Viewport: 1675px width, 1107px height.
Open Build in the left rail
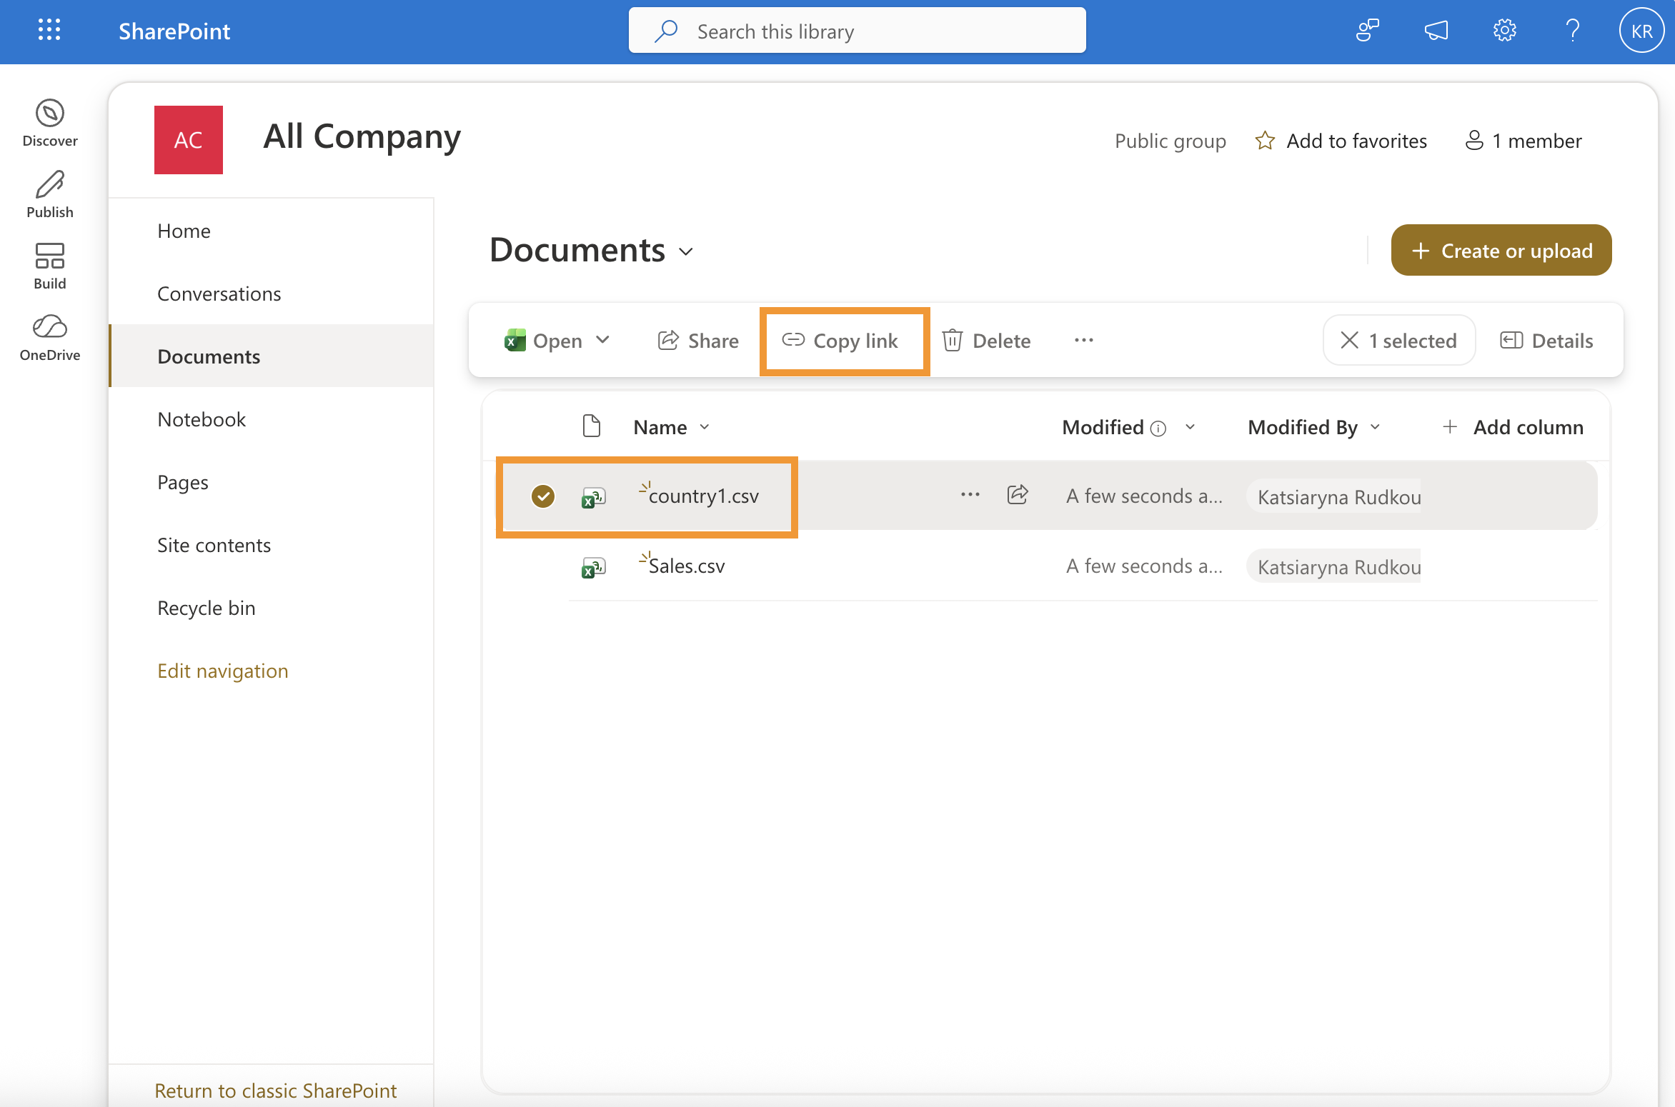pyautogui.click(x=50, y=266)
